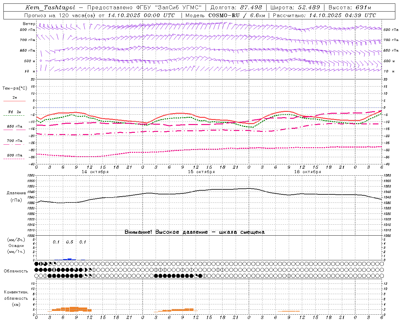Click 'Внимание! Высокое давление — шкала смещена' notice
The image size is (400, 320).
[195, 232]
